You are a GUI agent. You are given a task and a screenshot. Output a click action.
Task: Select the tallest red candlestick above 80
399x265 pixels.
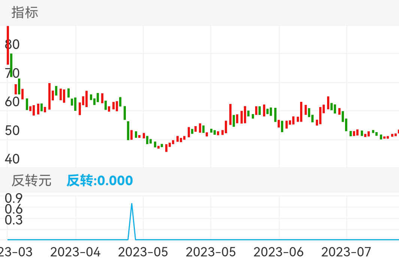(7, 45)
